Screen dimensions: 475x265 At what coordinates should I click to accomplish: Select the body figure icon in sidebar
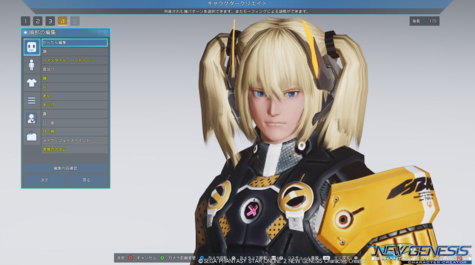coord(32,65)
